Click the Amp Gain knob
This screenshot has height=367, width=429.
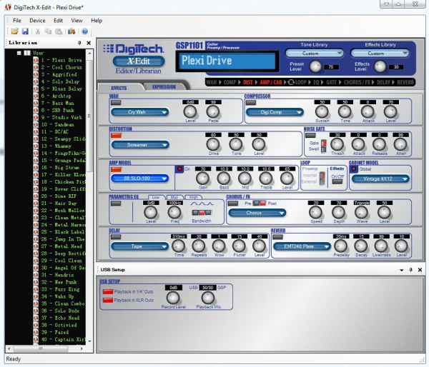[202, 179]
